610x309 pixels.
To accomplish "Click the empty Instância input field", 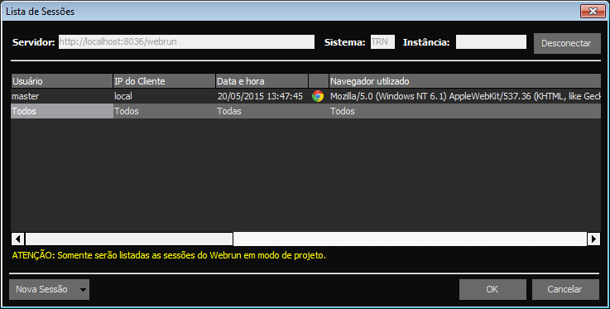I will [491, 41].
